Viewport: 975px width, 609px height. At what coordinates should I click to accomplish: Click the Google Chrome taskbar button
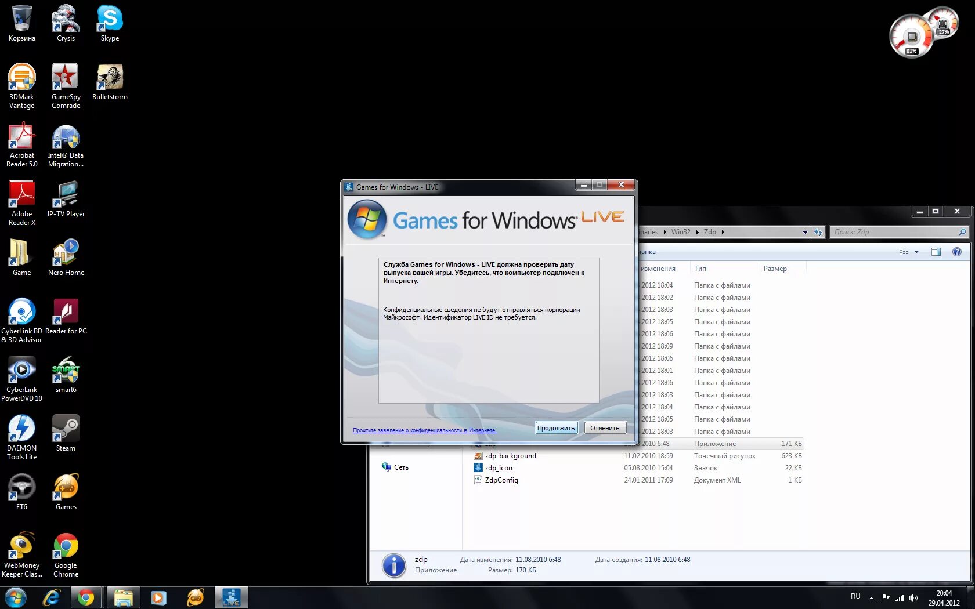(86, 597)
